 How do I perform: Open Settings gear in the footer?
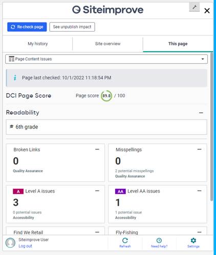(x=193, y=243)
